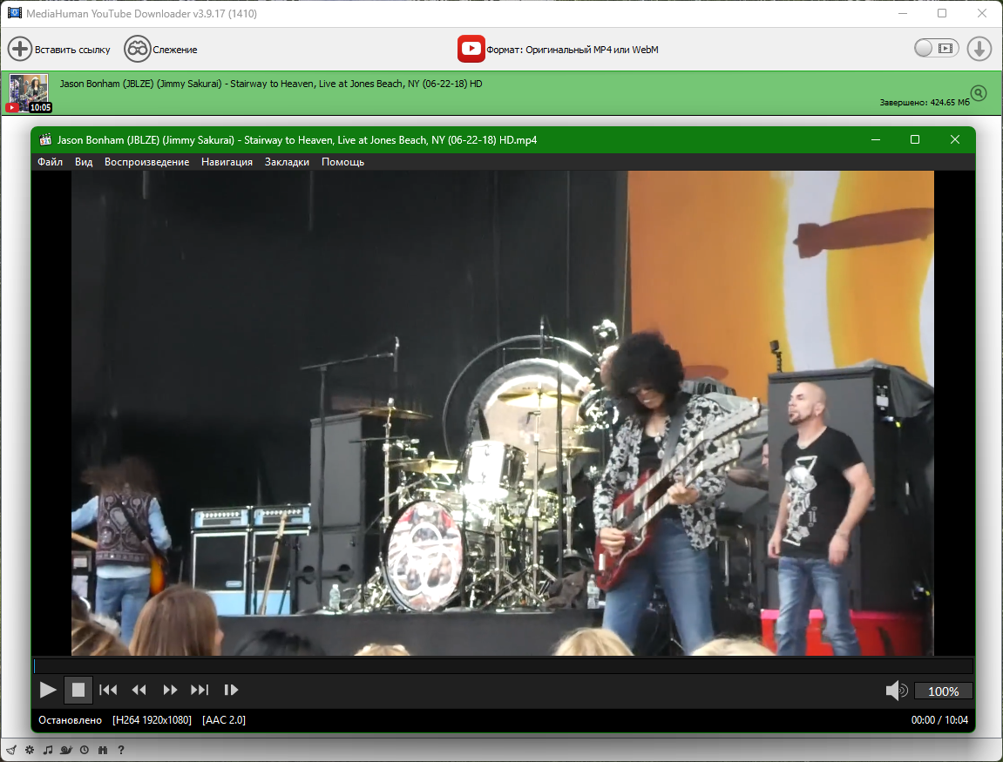Open the Формат selection dropdown

coord(559,50)
